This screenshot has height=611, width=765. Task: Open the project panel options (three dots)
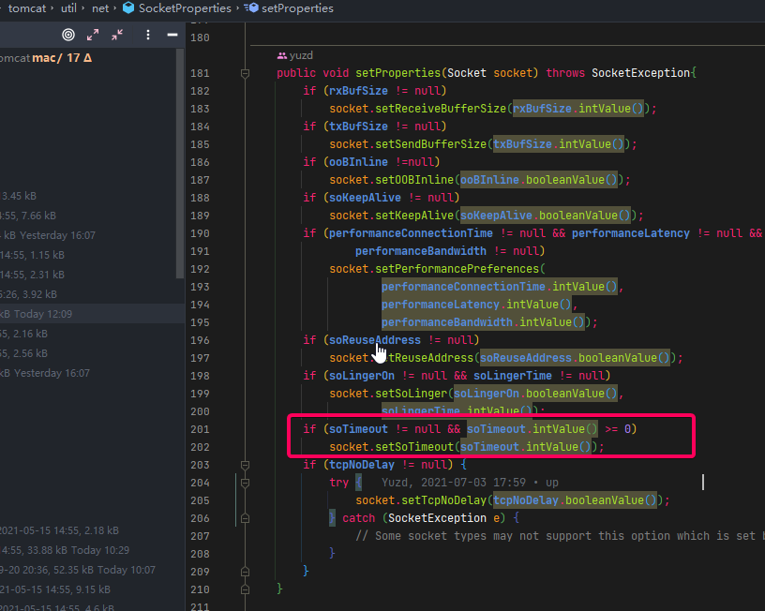click(x=148, y=35)
